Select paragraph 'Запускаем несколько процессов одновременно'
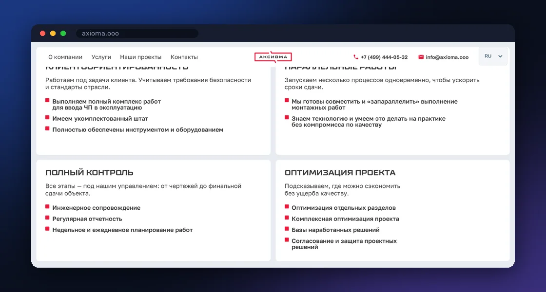The width and height of the screenshot is (546, 292). click(x=382, y=84)
